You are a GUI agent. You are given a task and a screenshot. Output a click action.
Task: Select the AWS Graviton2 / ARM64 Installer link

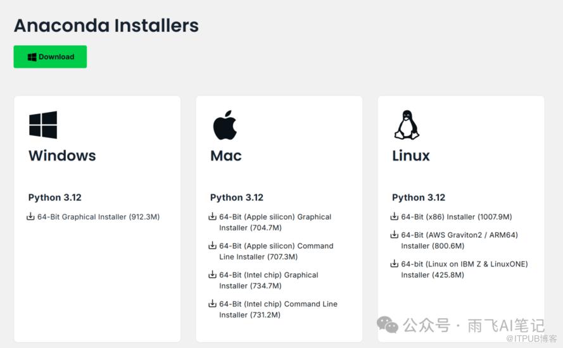tap(460, 240)
